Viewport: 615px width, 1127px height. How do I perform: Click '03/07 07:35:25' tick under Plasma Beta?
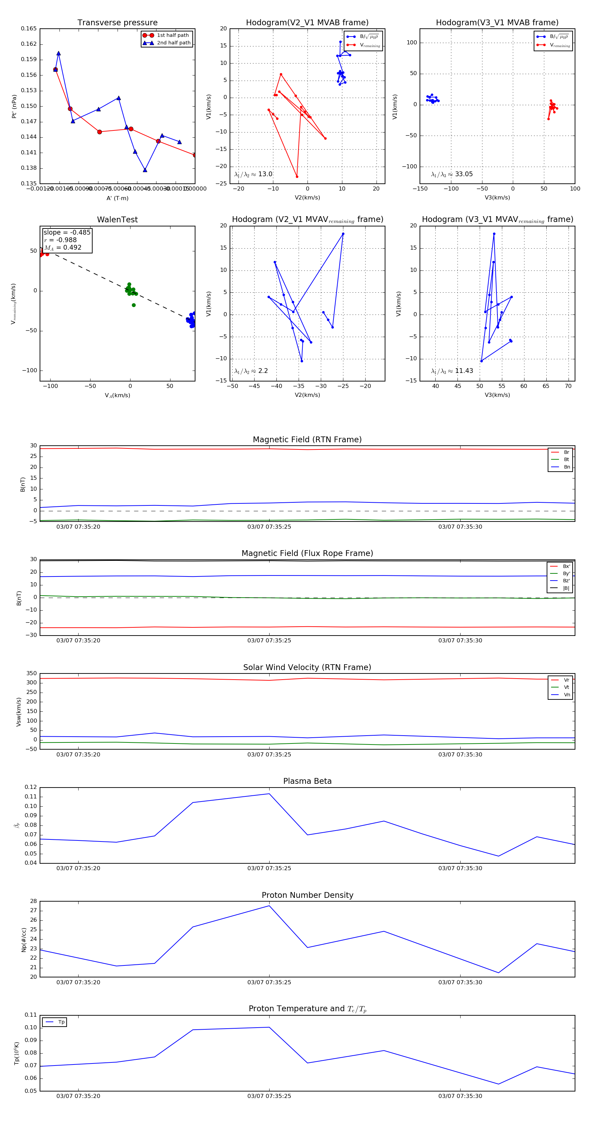point(269,868)
